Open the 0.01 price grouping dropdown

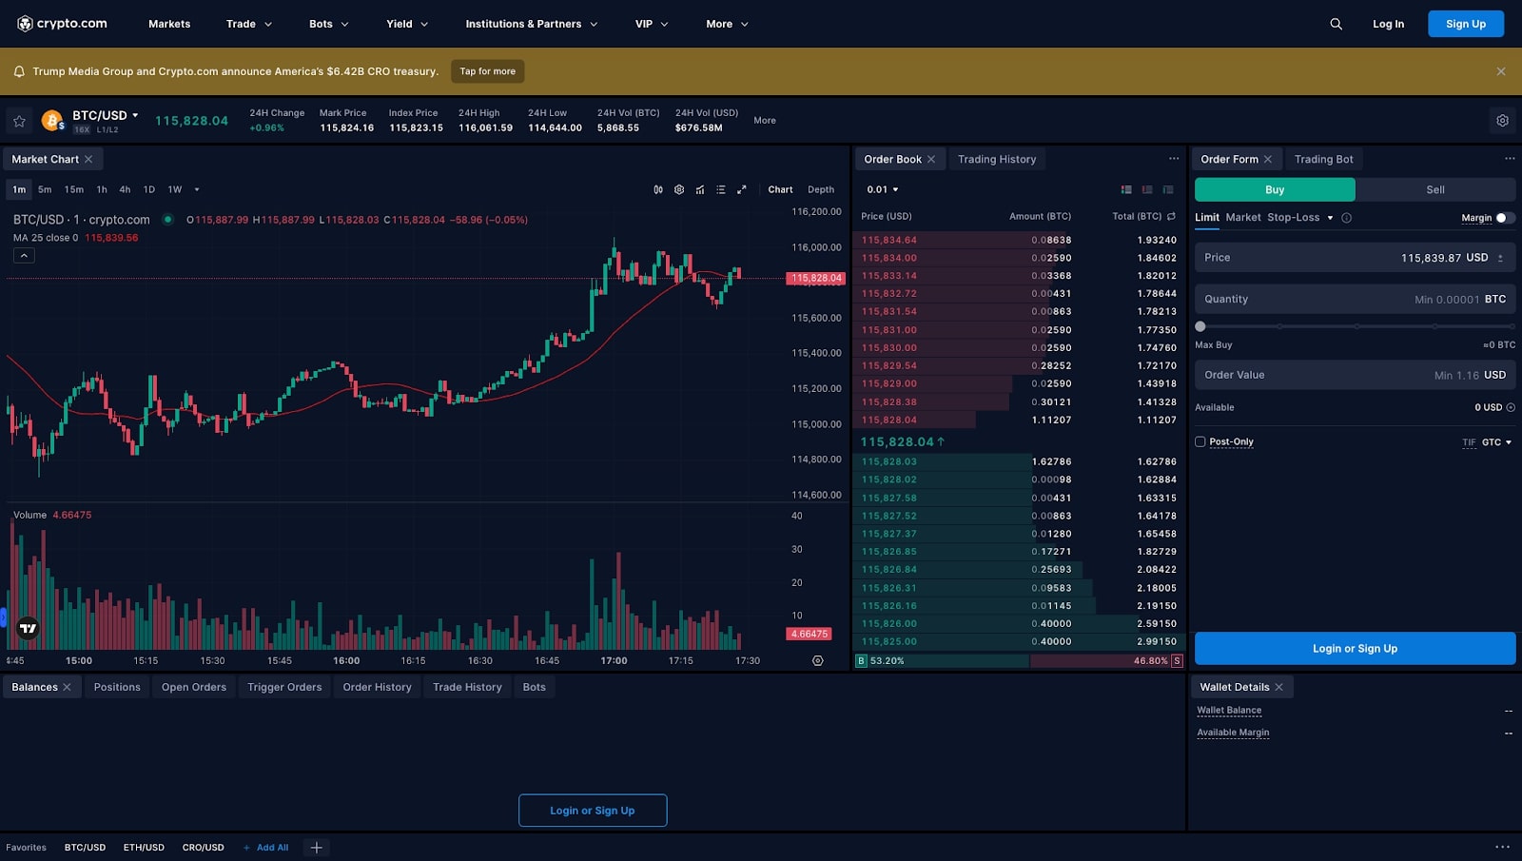(x=882, y=189)
